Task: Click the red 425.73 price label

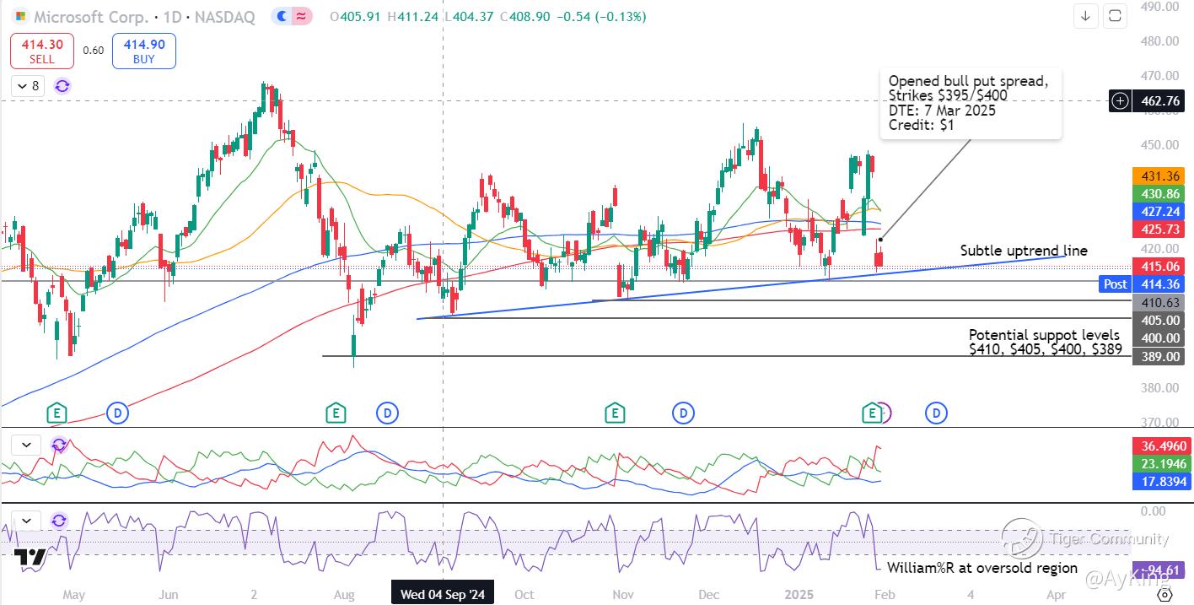Action: click(1159, 229)
